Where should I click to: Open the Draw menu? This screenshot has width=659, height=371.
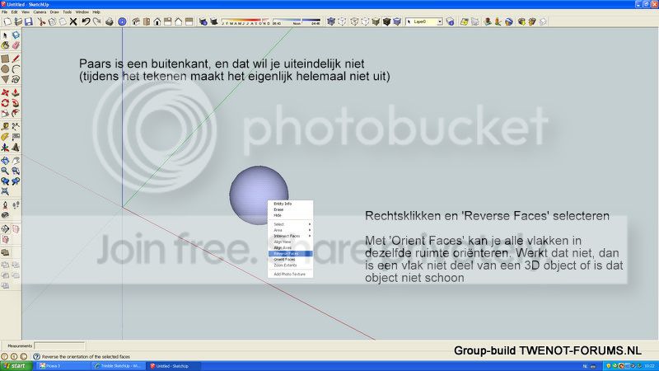tap(54, 12)
